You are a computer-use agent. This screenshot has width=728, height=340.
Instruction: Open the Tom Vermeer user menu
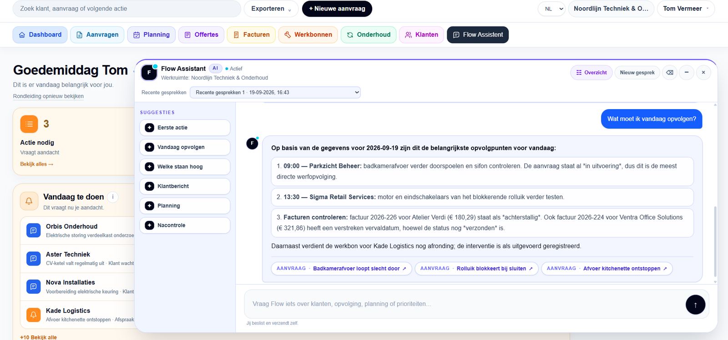point(686,9)
